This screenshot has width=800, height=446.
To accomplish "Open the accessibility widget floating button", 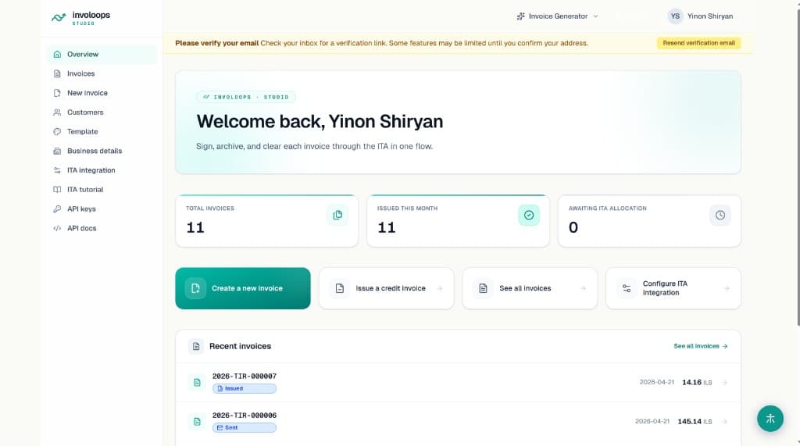I will 770,419.
